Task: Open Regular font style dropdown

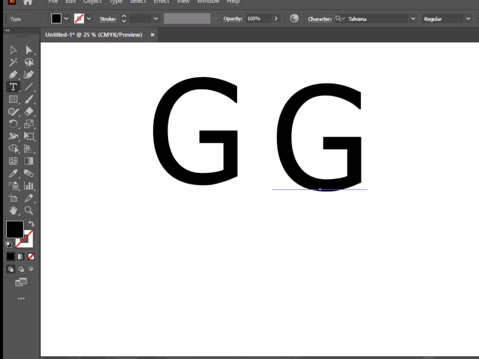Action: pyautogui.click(x=468, y=19)
